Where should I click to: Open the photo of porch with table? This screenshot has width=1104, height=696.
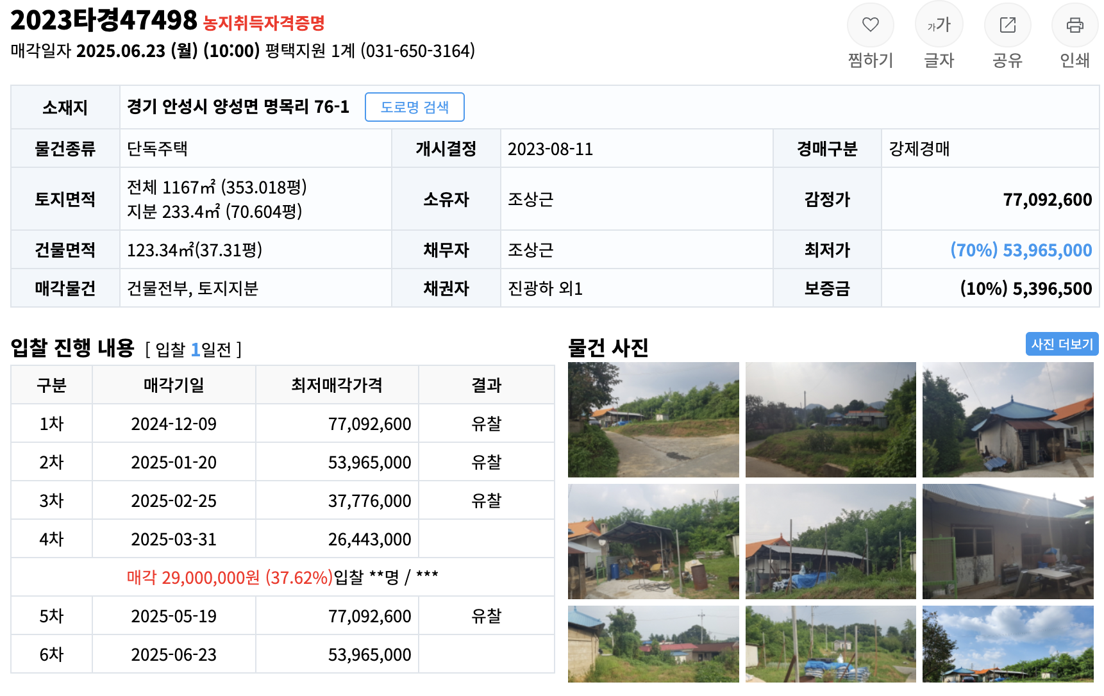(x=1008, y=542)
